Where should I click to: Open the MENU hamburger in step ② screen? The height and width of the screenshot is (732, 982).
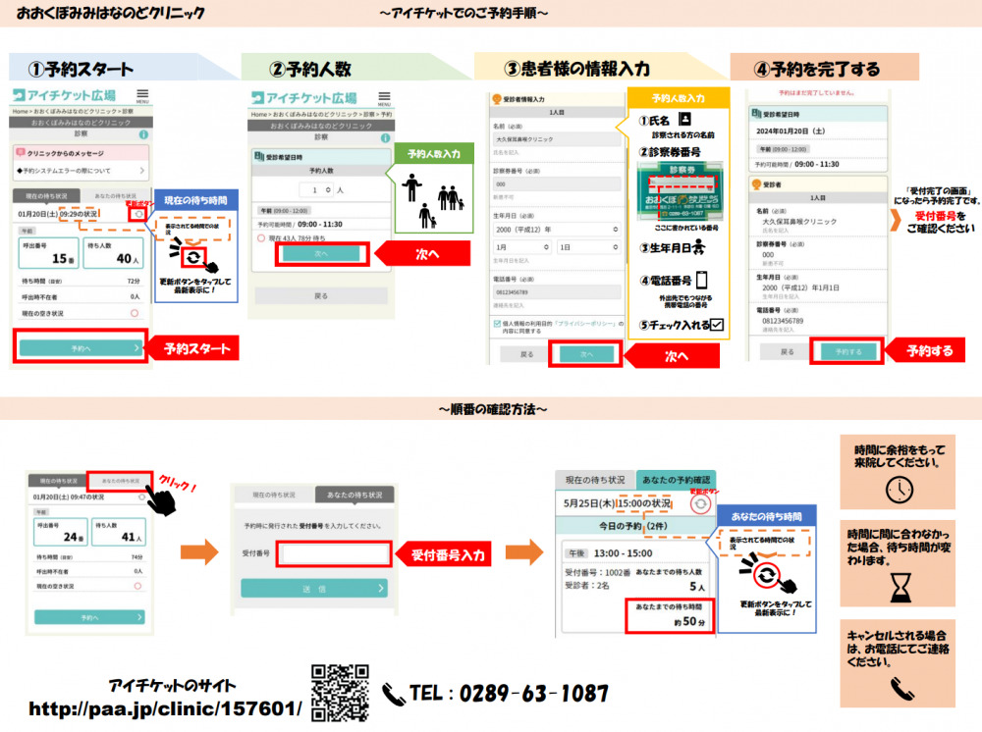(384, 99)
